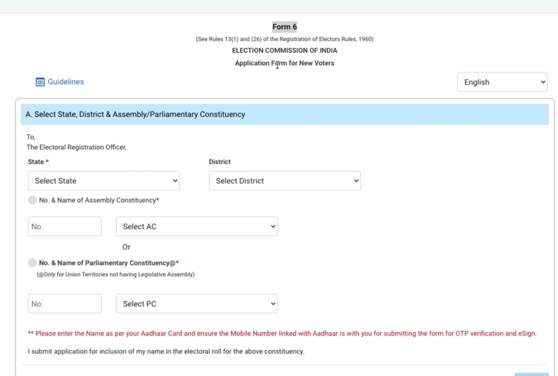
Task: Select the Assembly Constituency radio button
Action: point(32,200)
